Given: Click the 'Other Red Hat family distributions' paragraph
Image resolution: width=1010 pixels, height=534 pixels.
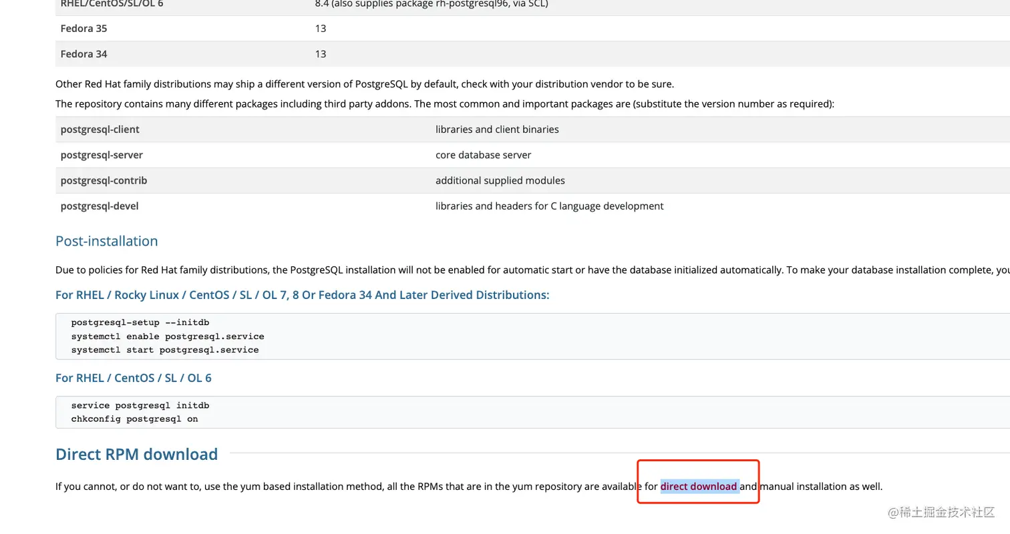Looking at the screenshot, I should pos(365,84).
